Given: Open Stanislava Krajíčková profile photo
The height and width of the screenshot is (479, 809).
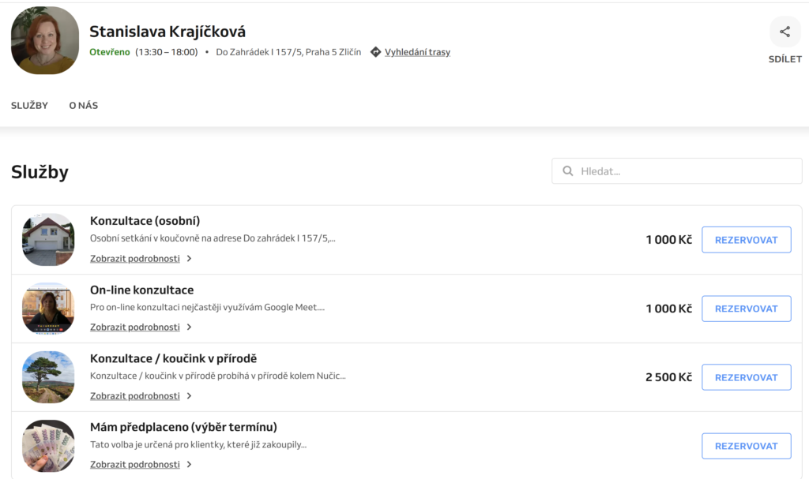Looking at the screenshot, I should coord(45,40).
